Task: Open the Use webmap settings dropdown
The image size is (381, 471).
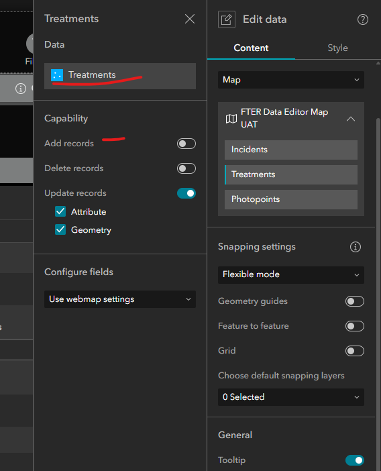Action: [120, 299]
